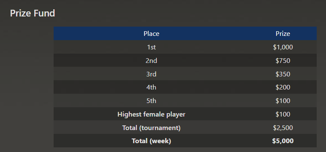Select the Total (week) label
Screen dimensions: 326x152
(x=151, y=141)
